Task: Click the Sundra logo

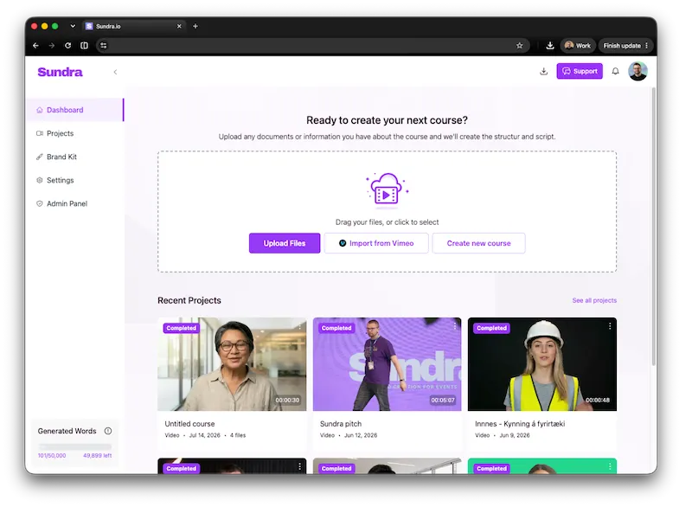Action: click(x=60, y=72)
